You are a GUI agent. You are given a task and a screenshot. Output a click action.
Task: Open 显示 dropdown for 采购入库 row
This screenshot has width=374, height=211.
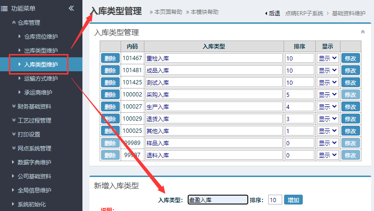tap(327, 95)
